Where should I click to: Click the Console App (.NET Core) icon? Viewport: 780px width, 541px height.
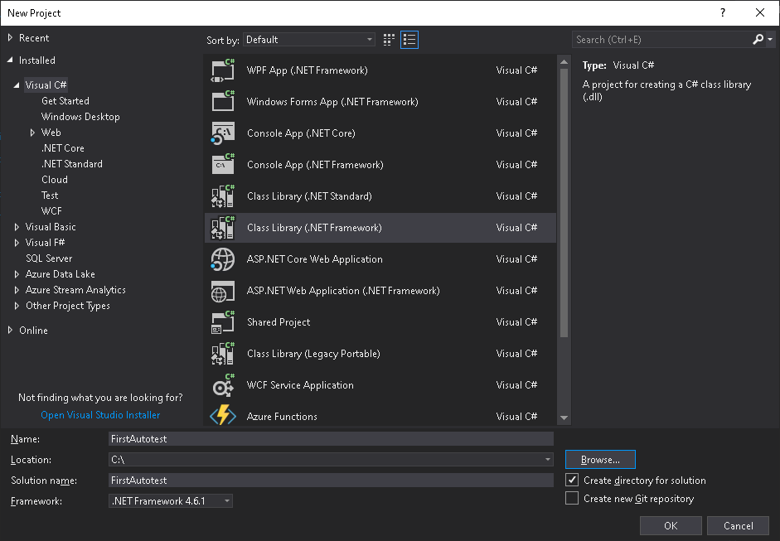(223, 133)
